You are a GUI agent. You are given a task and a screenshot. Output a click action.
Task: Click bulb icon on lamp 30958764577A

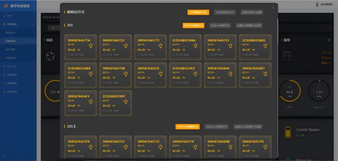click(x=91, y=46)
